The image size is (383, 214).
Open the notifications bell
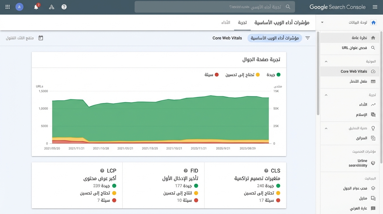pos(36,7)
